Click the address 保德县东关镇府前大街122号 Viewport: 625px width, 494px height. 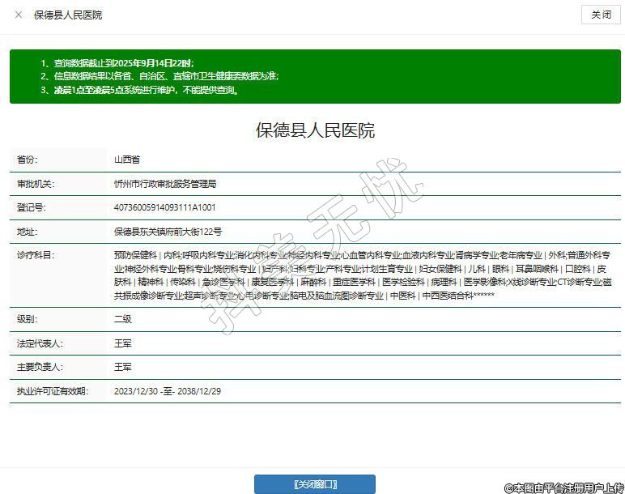click(x=168, y=231)
